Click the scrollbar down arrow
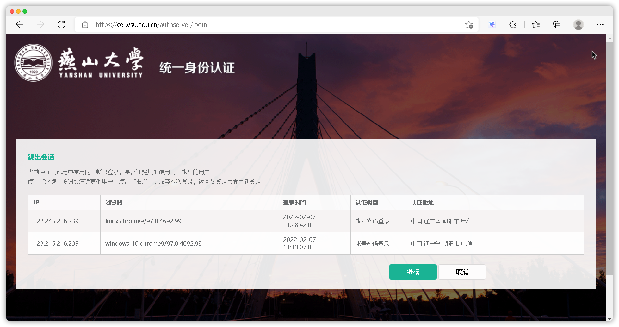The height and width of the screenshot is (327, 619). coord(610,320)
